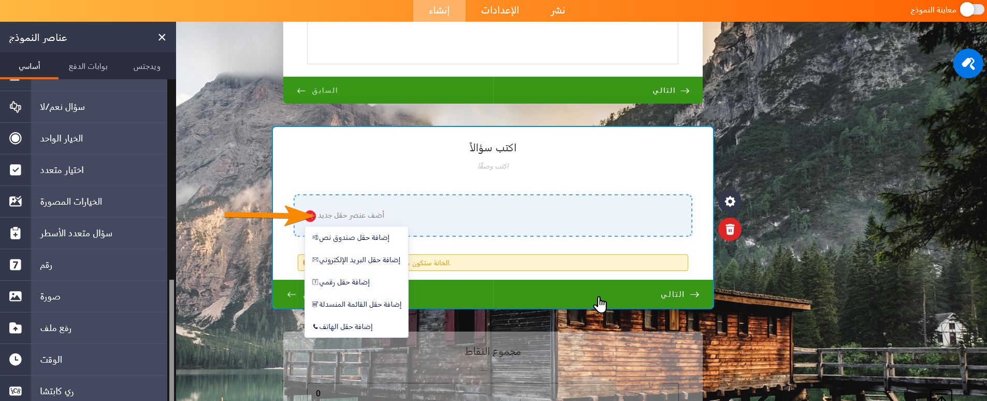Switch to the ويدجتس tab
This screenshot has height=401, width=987.
pyautogui.click(x=147, y=66)
